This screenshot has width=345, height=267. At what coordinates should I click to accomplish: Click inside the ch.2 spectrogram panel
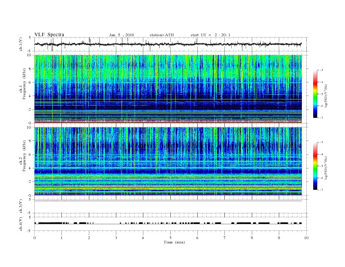[168, 161]
